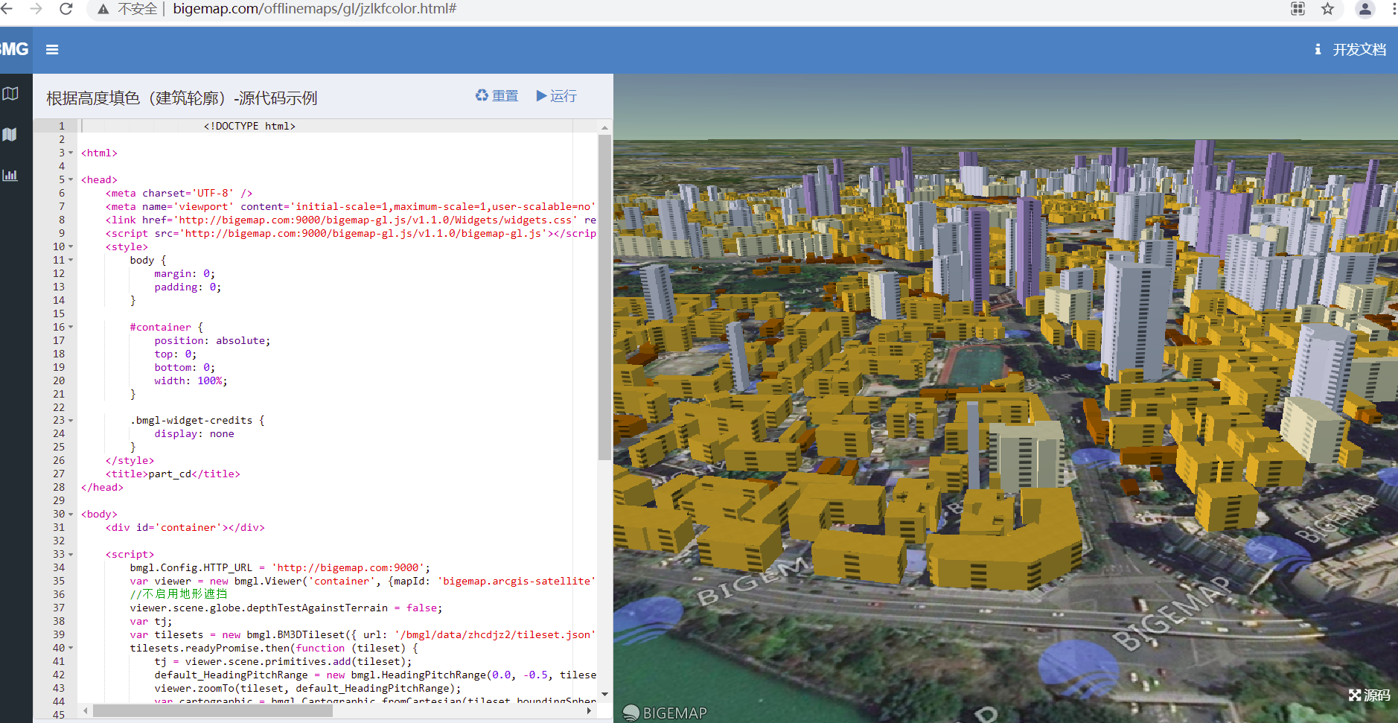The width and height of the screenshot is (1398, 723).
Task: Click the vertical code scrollbar thumb
Action: click(604, 298)
